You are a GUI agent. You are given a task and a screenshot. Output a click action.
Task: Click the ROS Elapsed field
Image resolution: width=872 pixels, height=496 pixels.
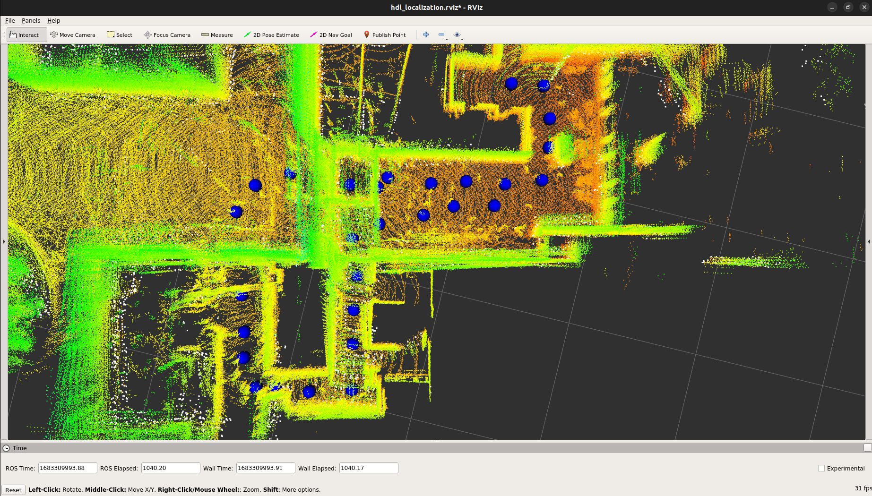(171, 468)
